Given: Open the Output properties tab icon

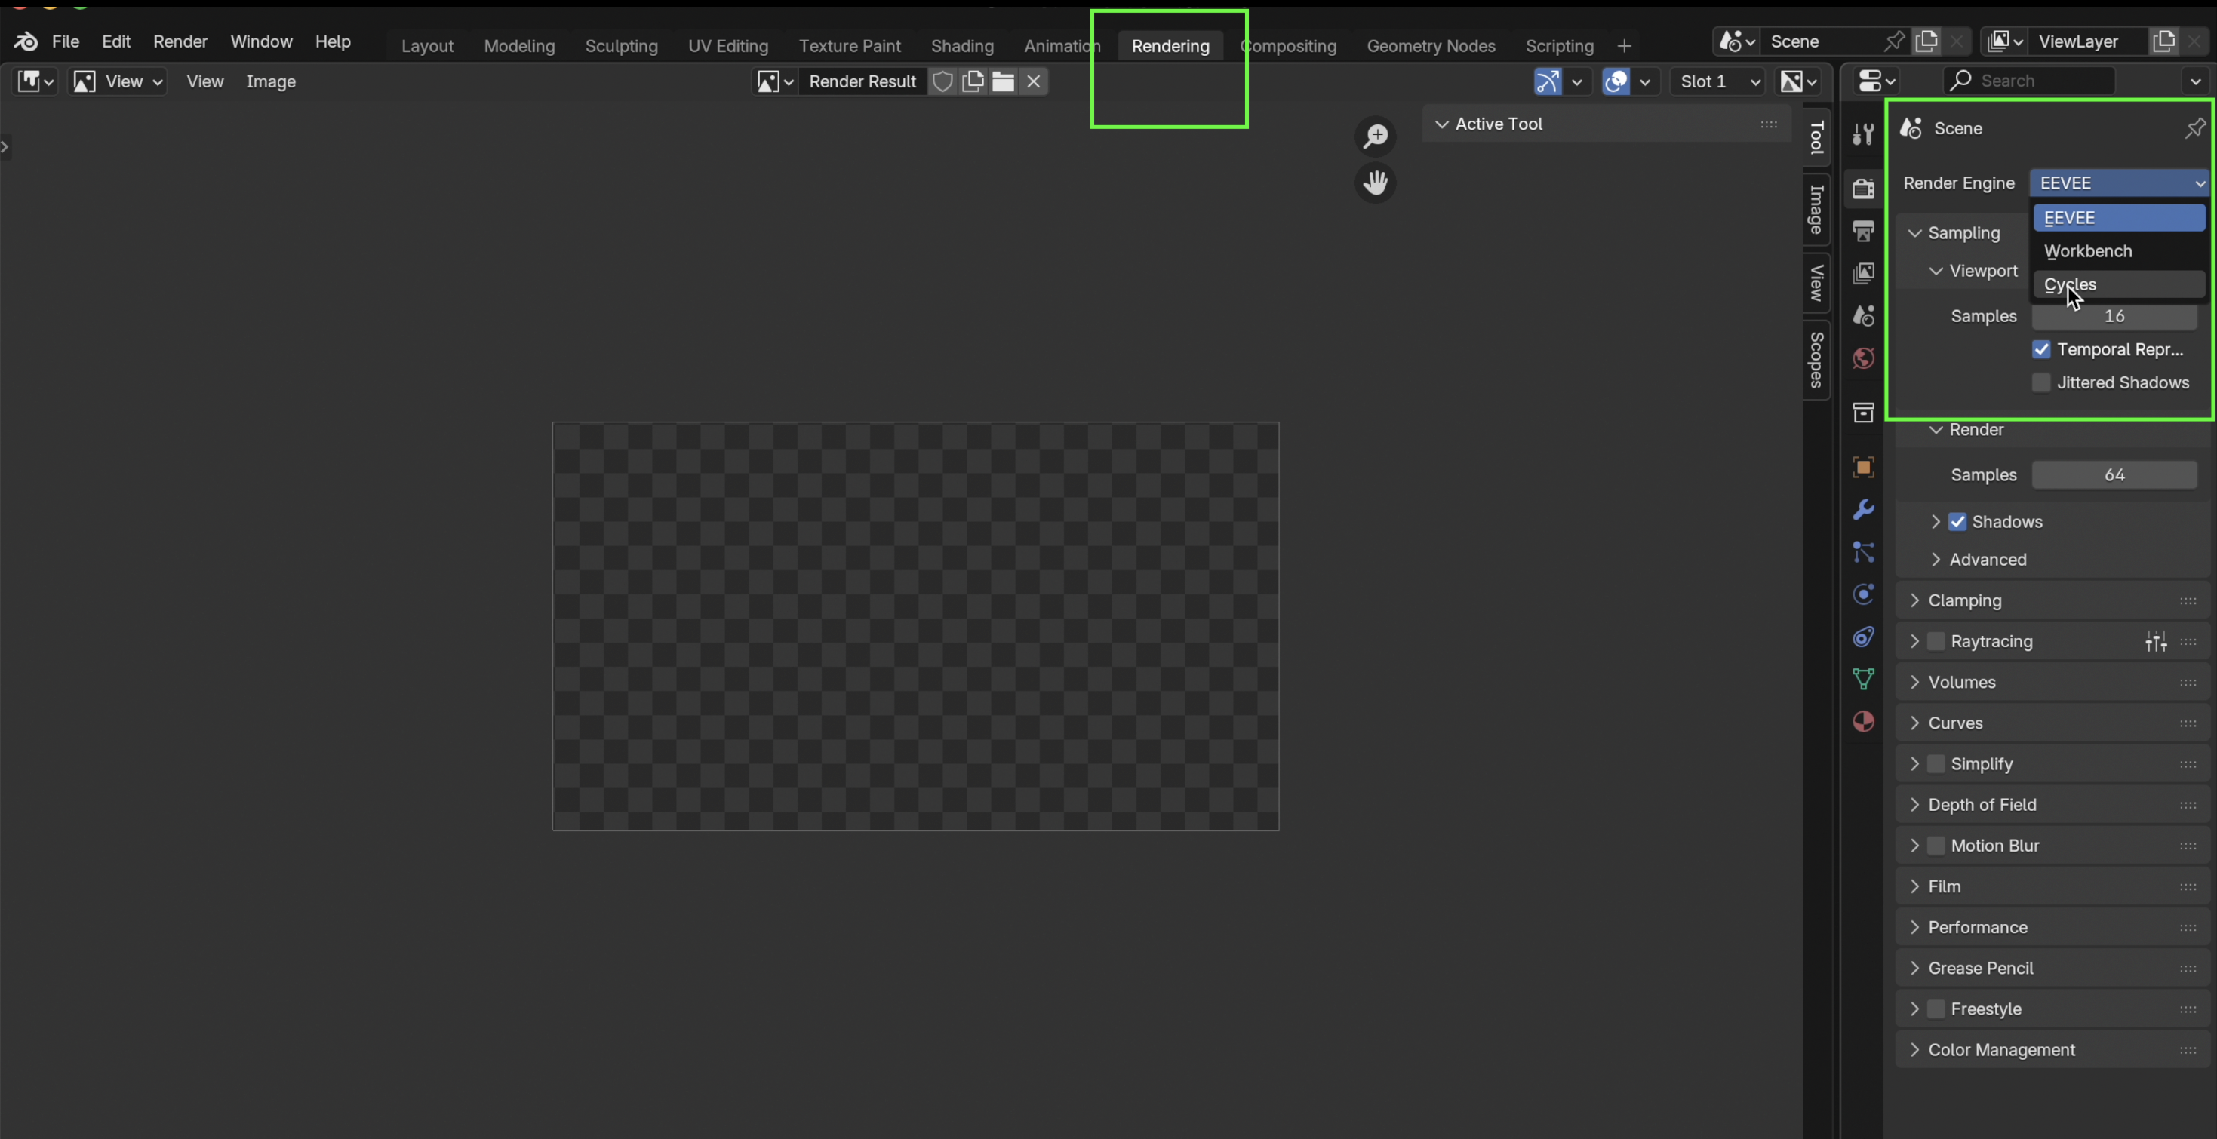Looking at the screenshot, I should [1863, 231].
